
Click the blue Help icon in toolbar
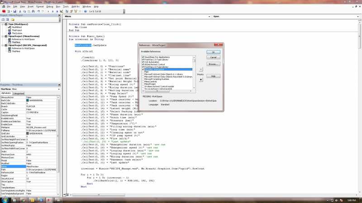pos(86,11)
